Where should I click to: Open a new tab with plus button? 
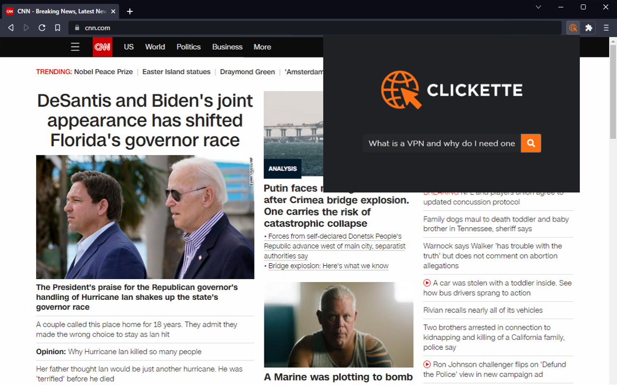(130, 11)
